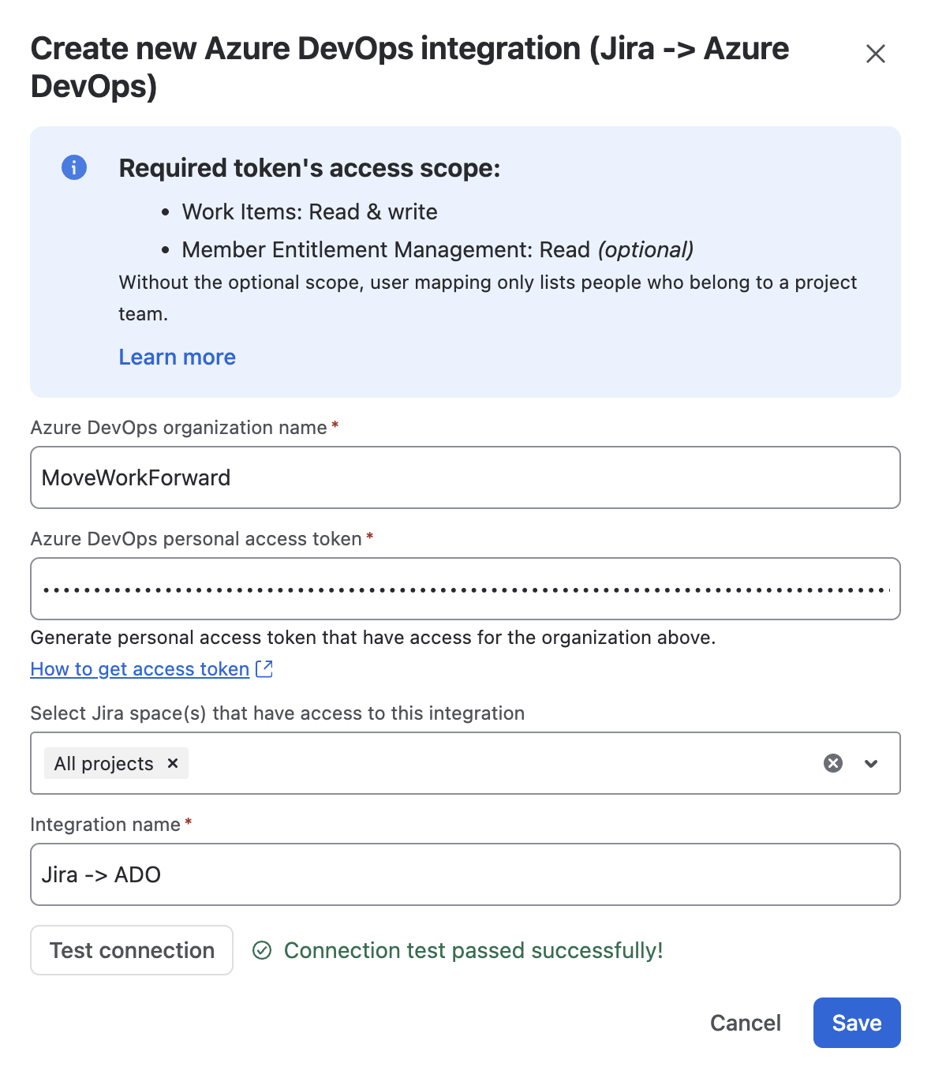Click the green success checkmark icon
Viewport: 931px width, 1078px height.
[x=262, y=950]
